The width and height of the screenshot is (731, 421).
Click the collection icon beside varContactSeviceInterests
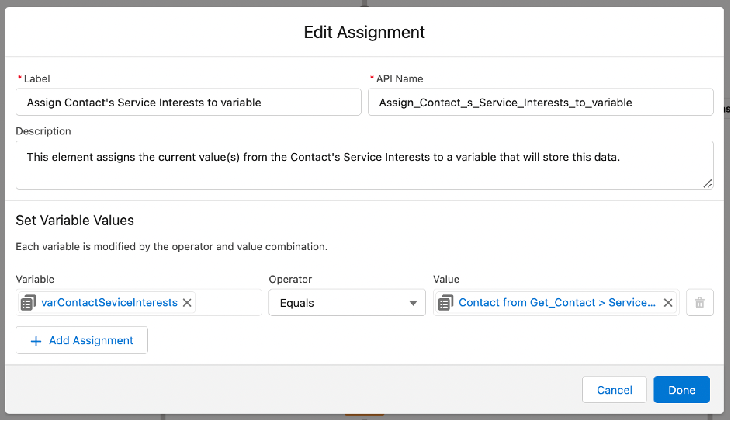point(29,303)
